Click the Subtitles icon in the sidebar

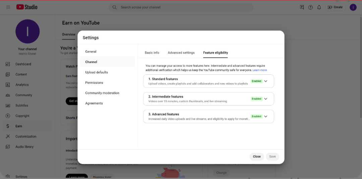tap(8, 105)
